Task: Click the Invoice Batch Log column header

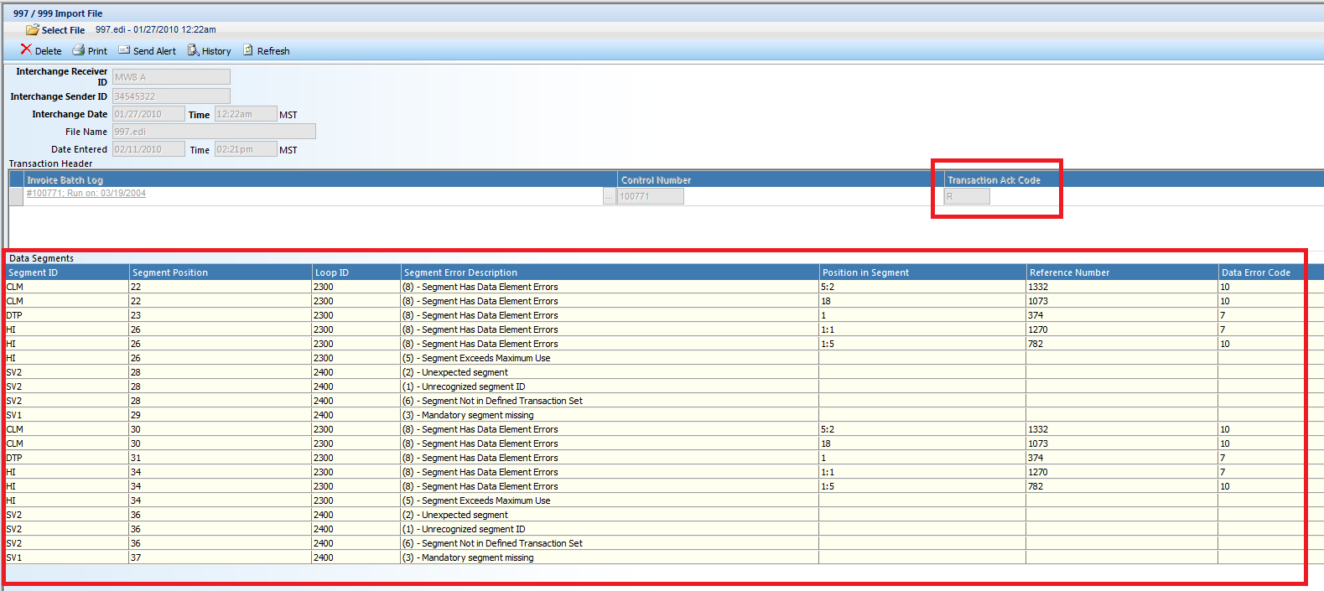Action: (320, 179)
